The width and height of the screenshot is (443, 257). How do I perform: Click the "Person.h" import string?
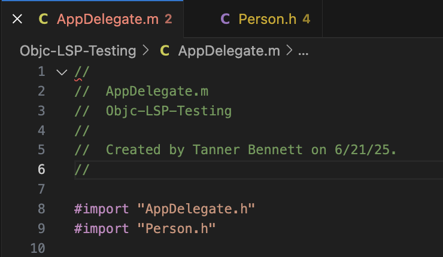point(177,228)
